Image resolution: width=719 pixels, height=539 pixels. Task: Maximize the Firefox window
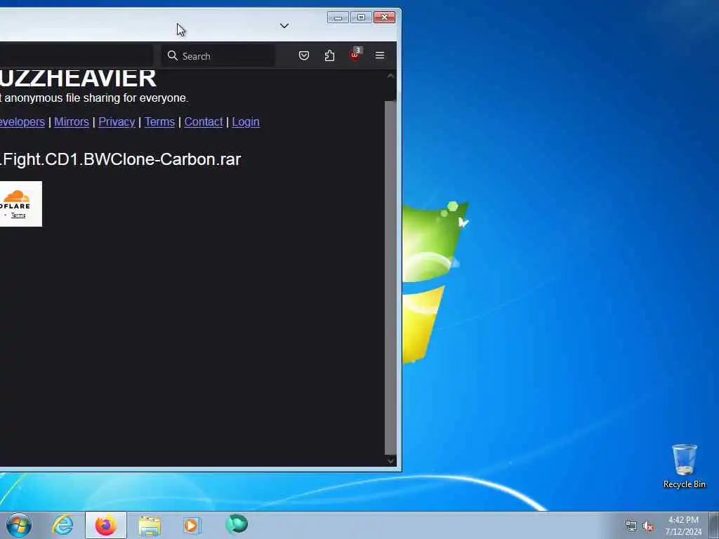pyautogui.click(x=361, y=18)
